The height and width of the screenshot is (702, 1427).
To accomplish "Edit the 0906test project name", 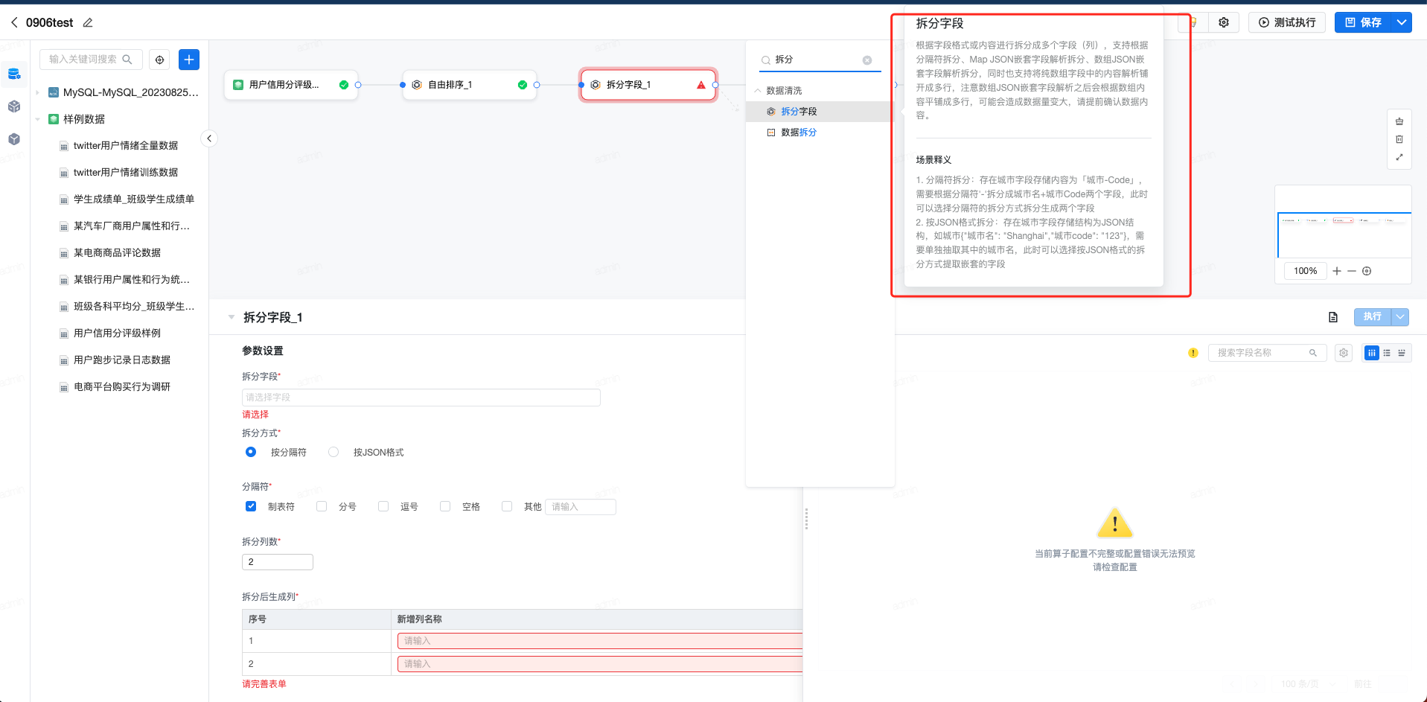I will pos(88,22).
